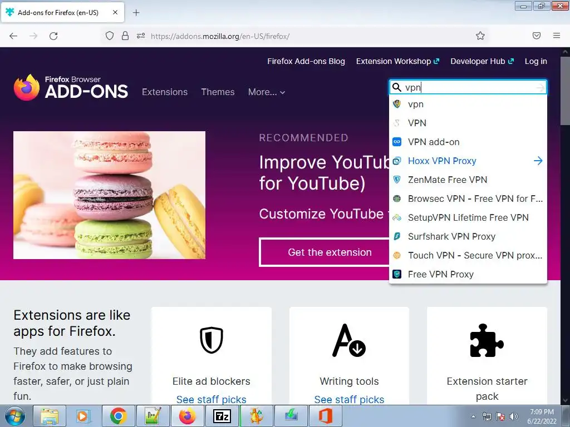Viewport: 570px width, 427px height.
Task: Click the Elite ad blockers shield icon
Action: click(x=211, y=340)
